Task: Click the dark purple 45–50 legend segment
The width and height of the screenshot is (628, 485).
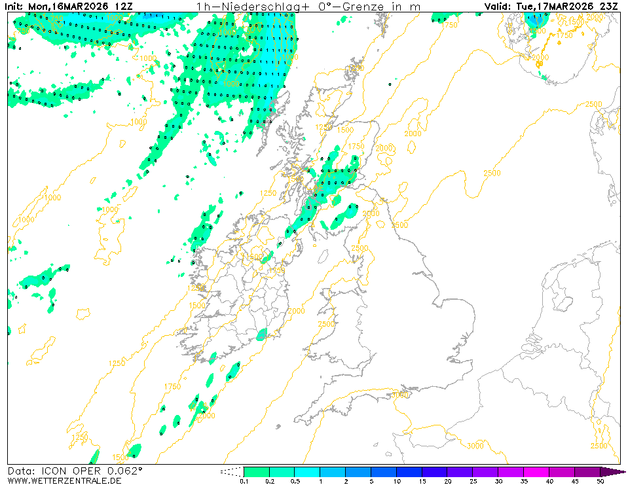Action: click(587, 472)
